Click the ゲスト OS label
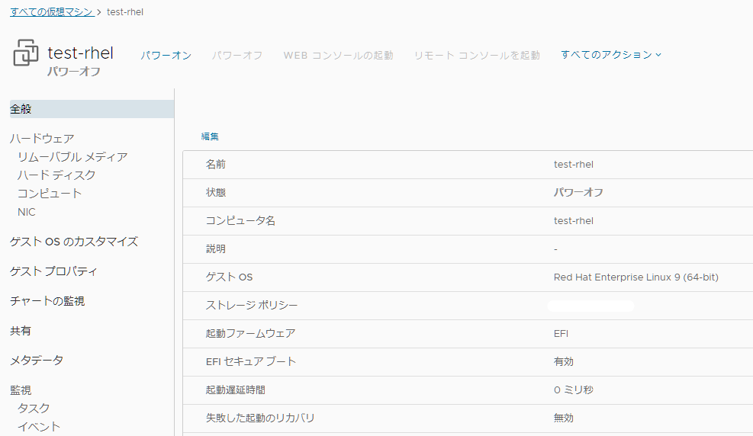753x436 pixels. pyautogui.click(x=229, y=277)
